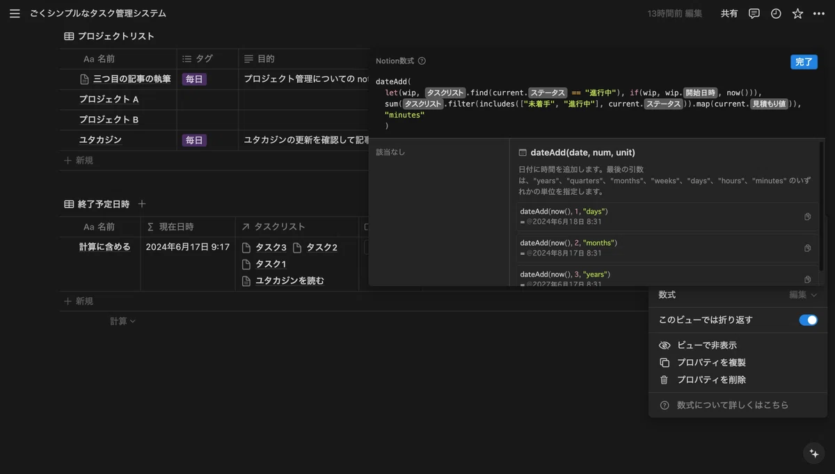Open 数式について詳しくはこちら help link
Screen dimensions: 835x474
click(738, 405)
